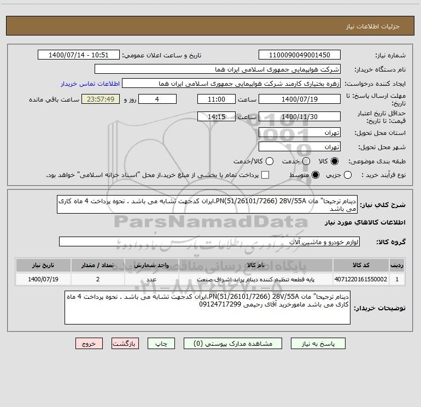Image resolution: width=421 pixels, height=407 pixels.
Task: Select the 'کالا' radio button
Action: pyautogui.click(x=335, y=162)
